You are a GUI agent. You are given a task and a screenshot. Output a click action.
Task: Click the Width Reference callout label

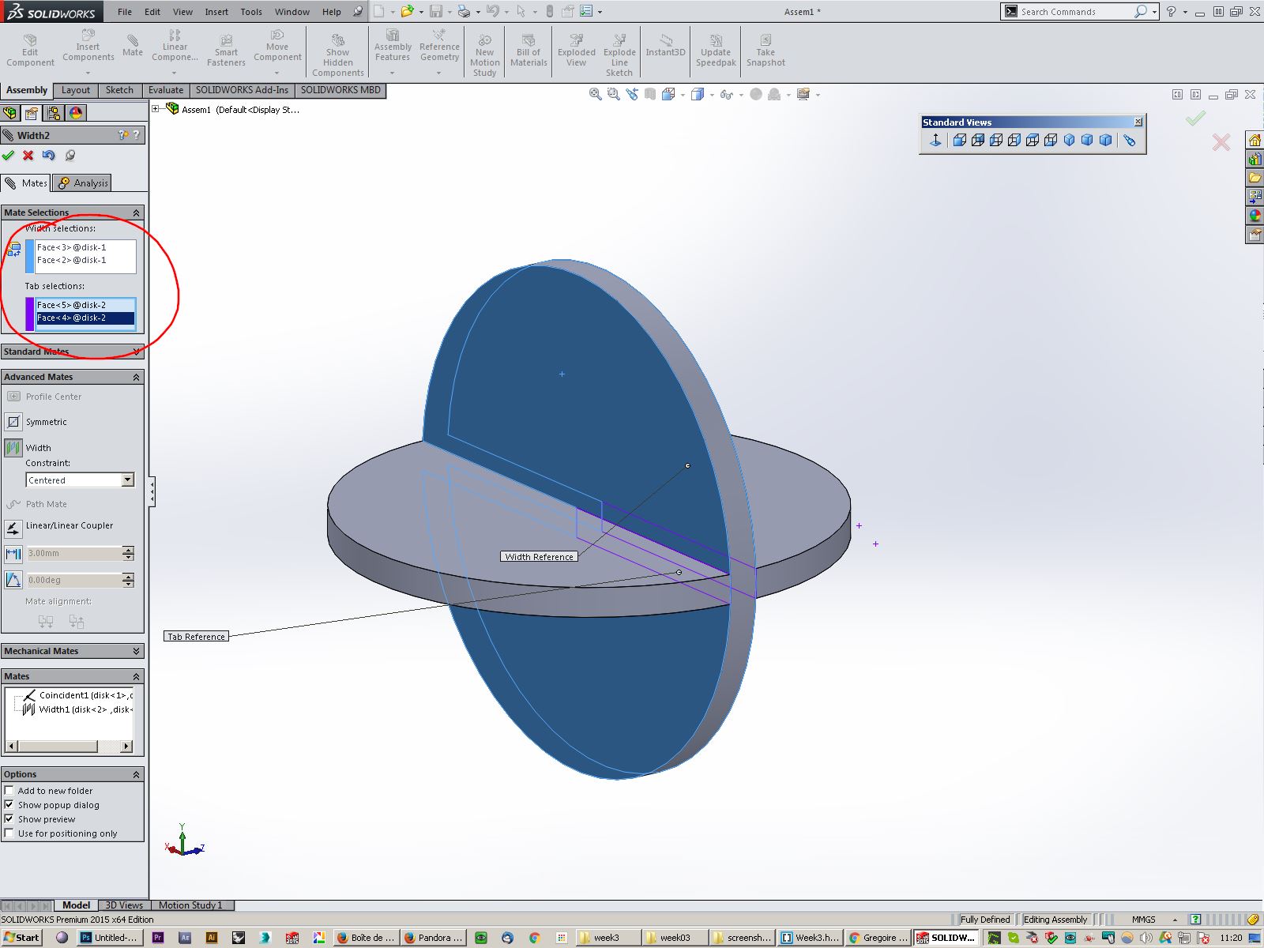click(539, 557)
